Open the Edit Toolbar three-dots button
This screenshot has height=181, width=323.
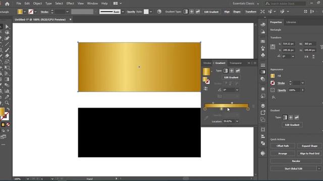click(x=3, y=144)
